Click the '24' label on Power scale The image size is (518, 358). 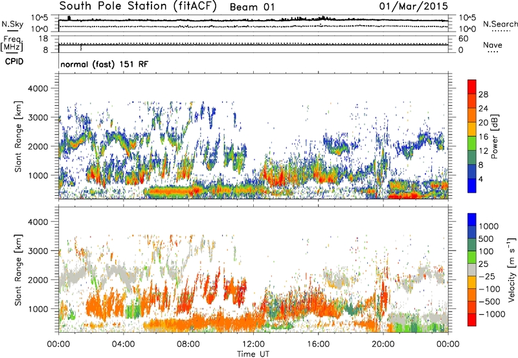point(483,109)
